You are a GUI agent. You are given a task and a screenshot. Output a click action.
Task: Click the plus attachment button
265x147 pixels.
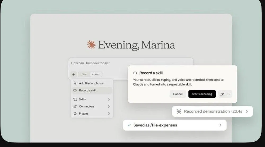coord(73,74)
